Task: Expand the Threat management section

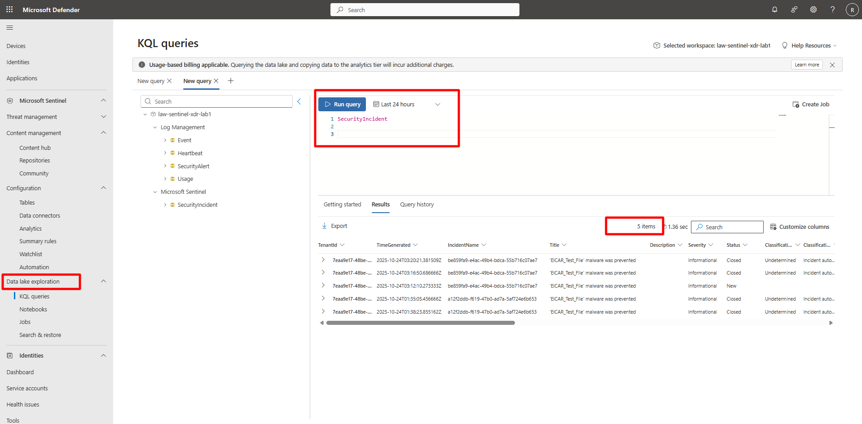Action: [103, 117]
